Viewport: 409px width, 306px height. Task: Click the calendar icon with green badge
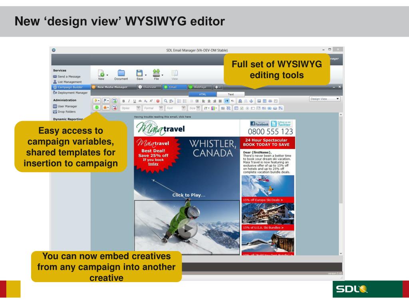point(114,101)
